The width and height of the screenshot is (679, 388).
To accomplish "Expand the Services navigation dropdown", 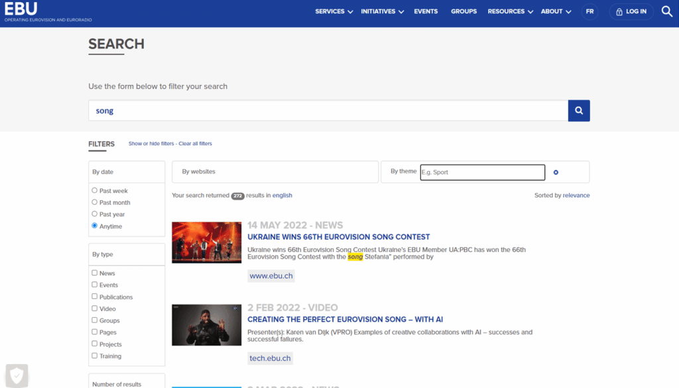I will (334, 11).
